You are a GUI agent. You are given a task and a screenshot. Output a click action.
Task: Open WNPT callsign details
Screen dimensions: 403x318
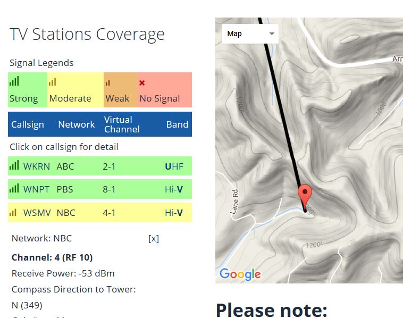[37, 189]
